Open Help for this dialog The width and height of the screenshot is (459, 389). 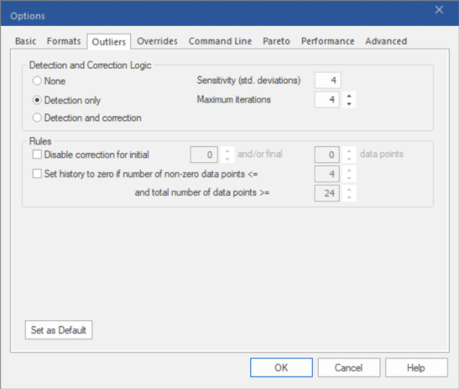coord(416,368)
